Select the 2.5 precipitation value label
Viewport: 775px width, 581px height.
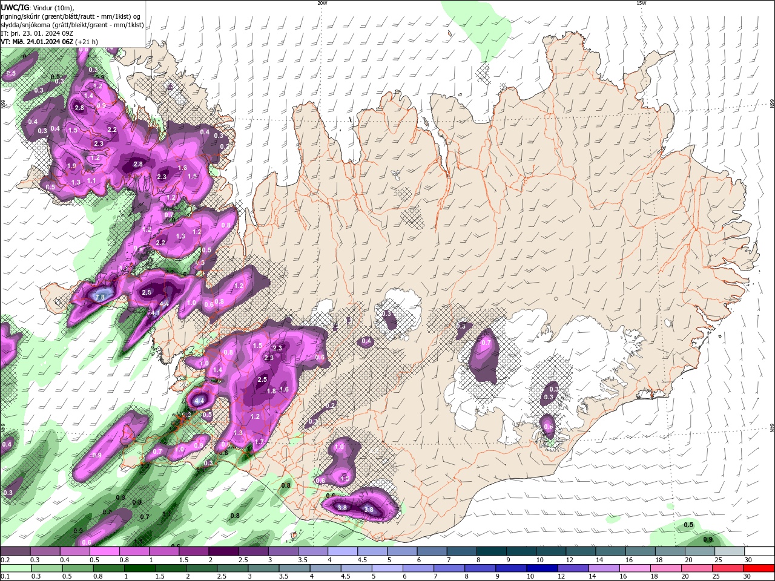[x=263, y=379]
